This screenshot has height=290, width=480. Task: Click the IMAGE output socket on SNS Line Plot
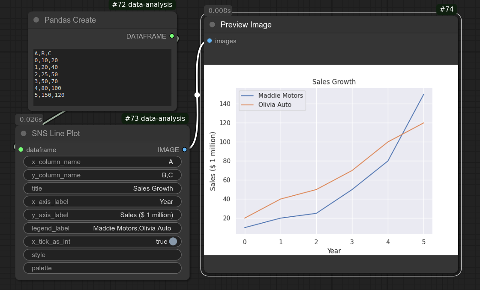185,149
